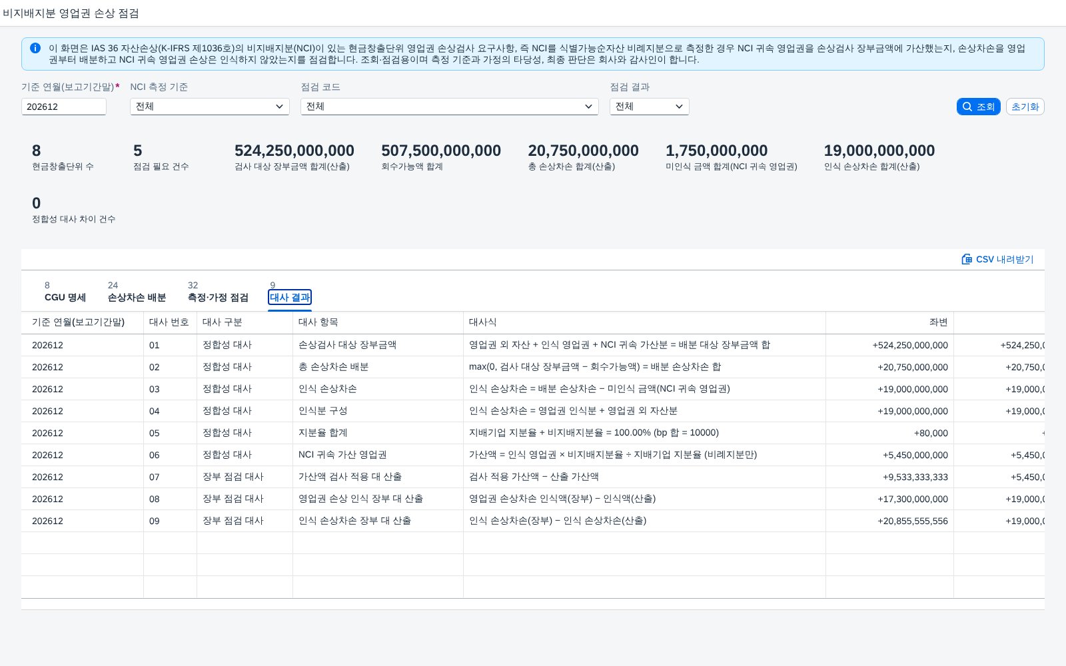Open the NCI 측정 기준 dropdown
1066x666 pixels.
pos(210,107)
